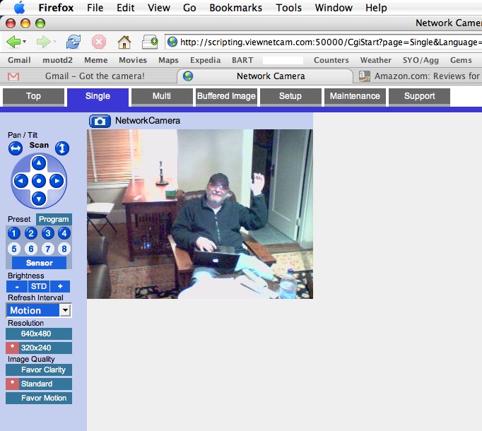482x431 pixels.
Task: Pan the camera left with arrow
Action: pos(20,181)
